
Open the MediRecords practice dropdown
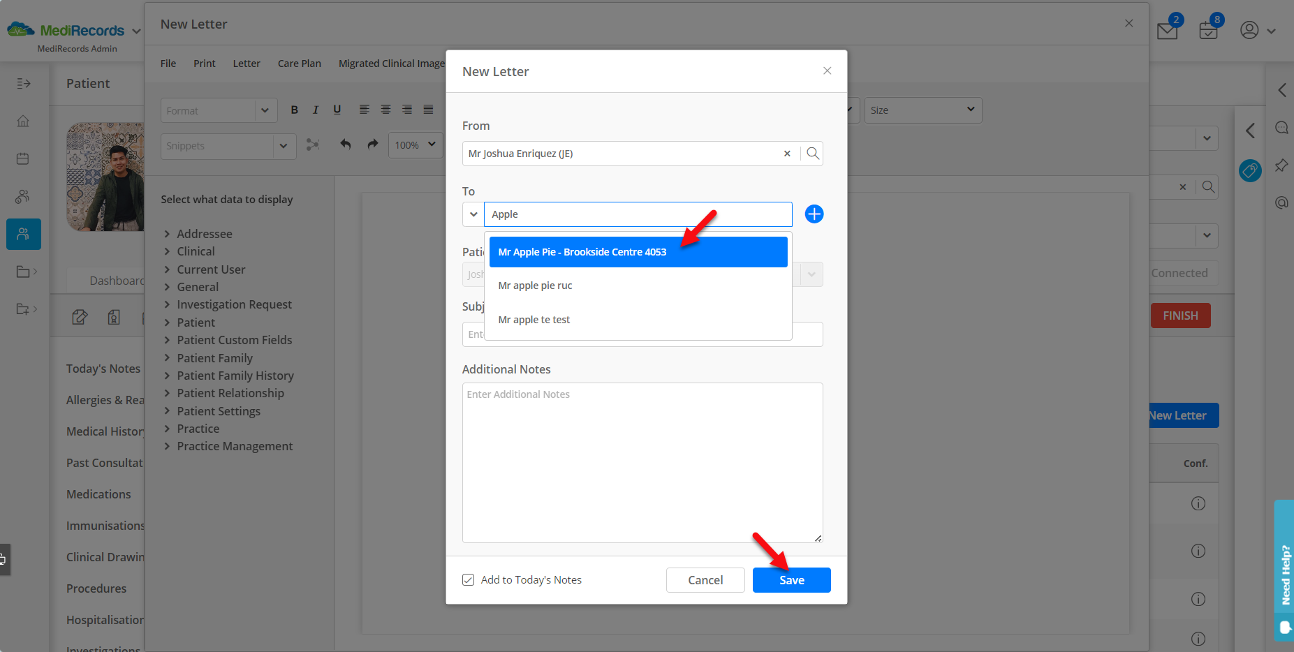click(136, 31)
